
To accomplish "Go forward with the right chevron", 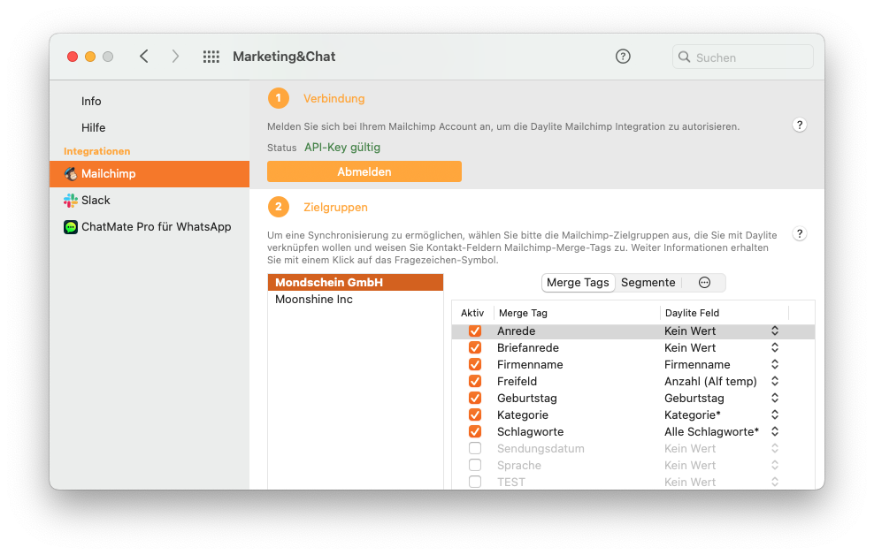I will (x=175, y=57).
